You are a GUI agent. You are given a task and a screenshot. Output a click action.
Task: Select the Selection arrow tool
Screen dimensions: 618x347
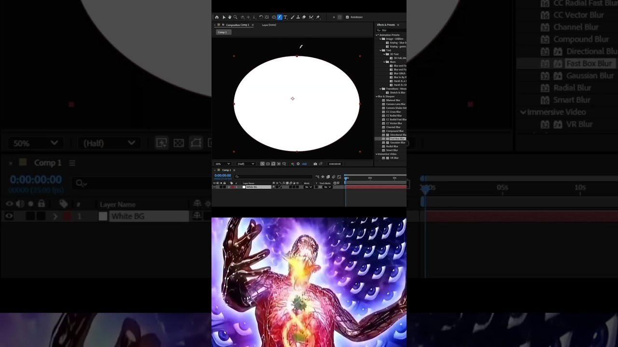[x=224, y=17]
